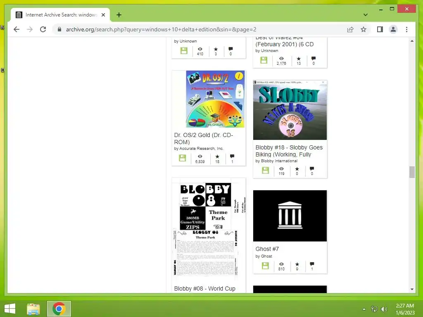
Task: Share this page using the share icon
Action: (x=350, y=29)
